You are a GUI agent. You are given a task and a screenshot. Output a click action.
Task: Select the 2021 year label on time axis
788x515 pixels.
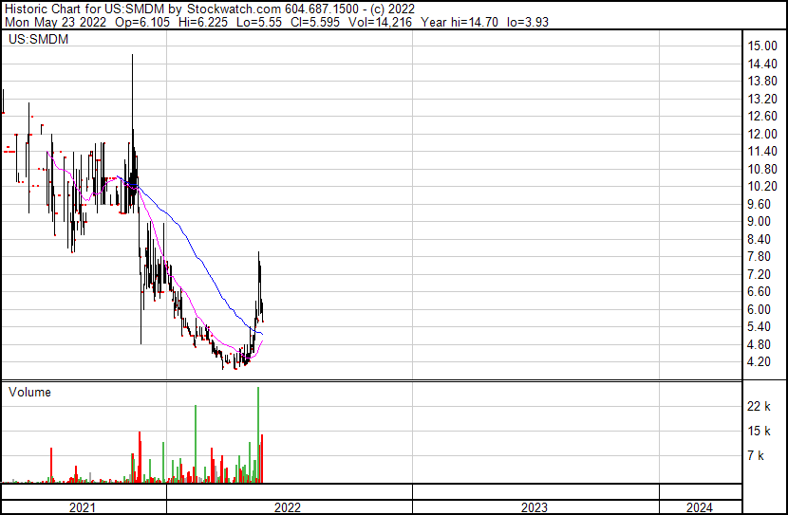82,507
